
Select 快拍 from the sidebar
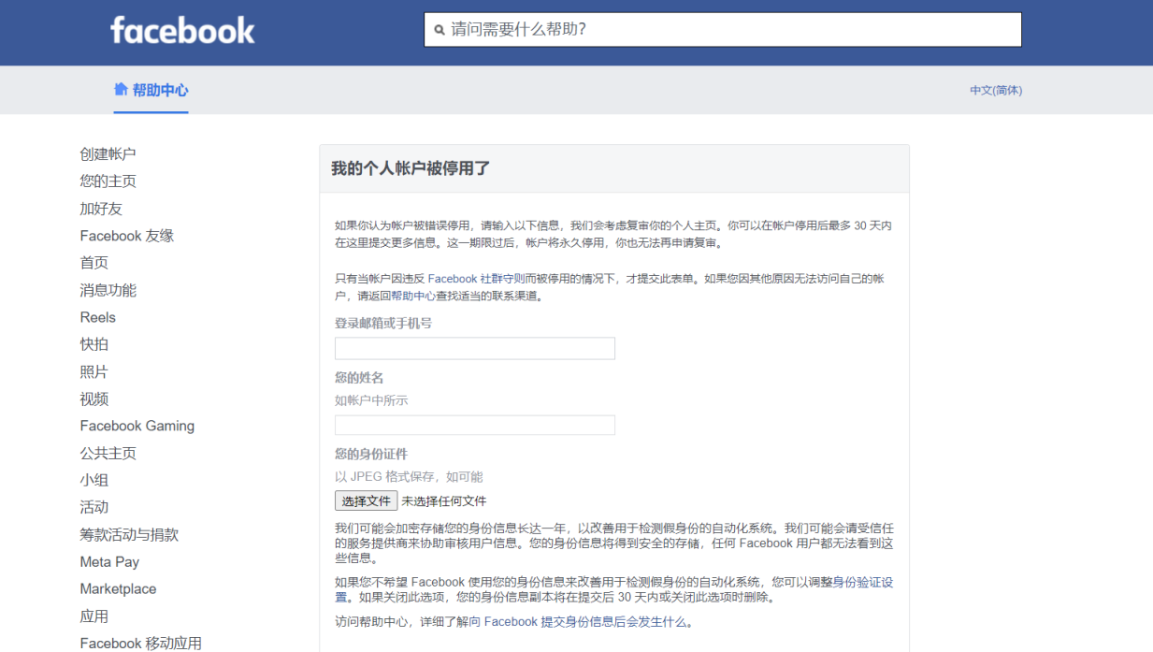(93, 344)
